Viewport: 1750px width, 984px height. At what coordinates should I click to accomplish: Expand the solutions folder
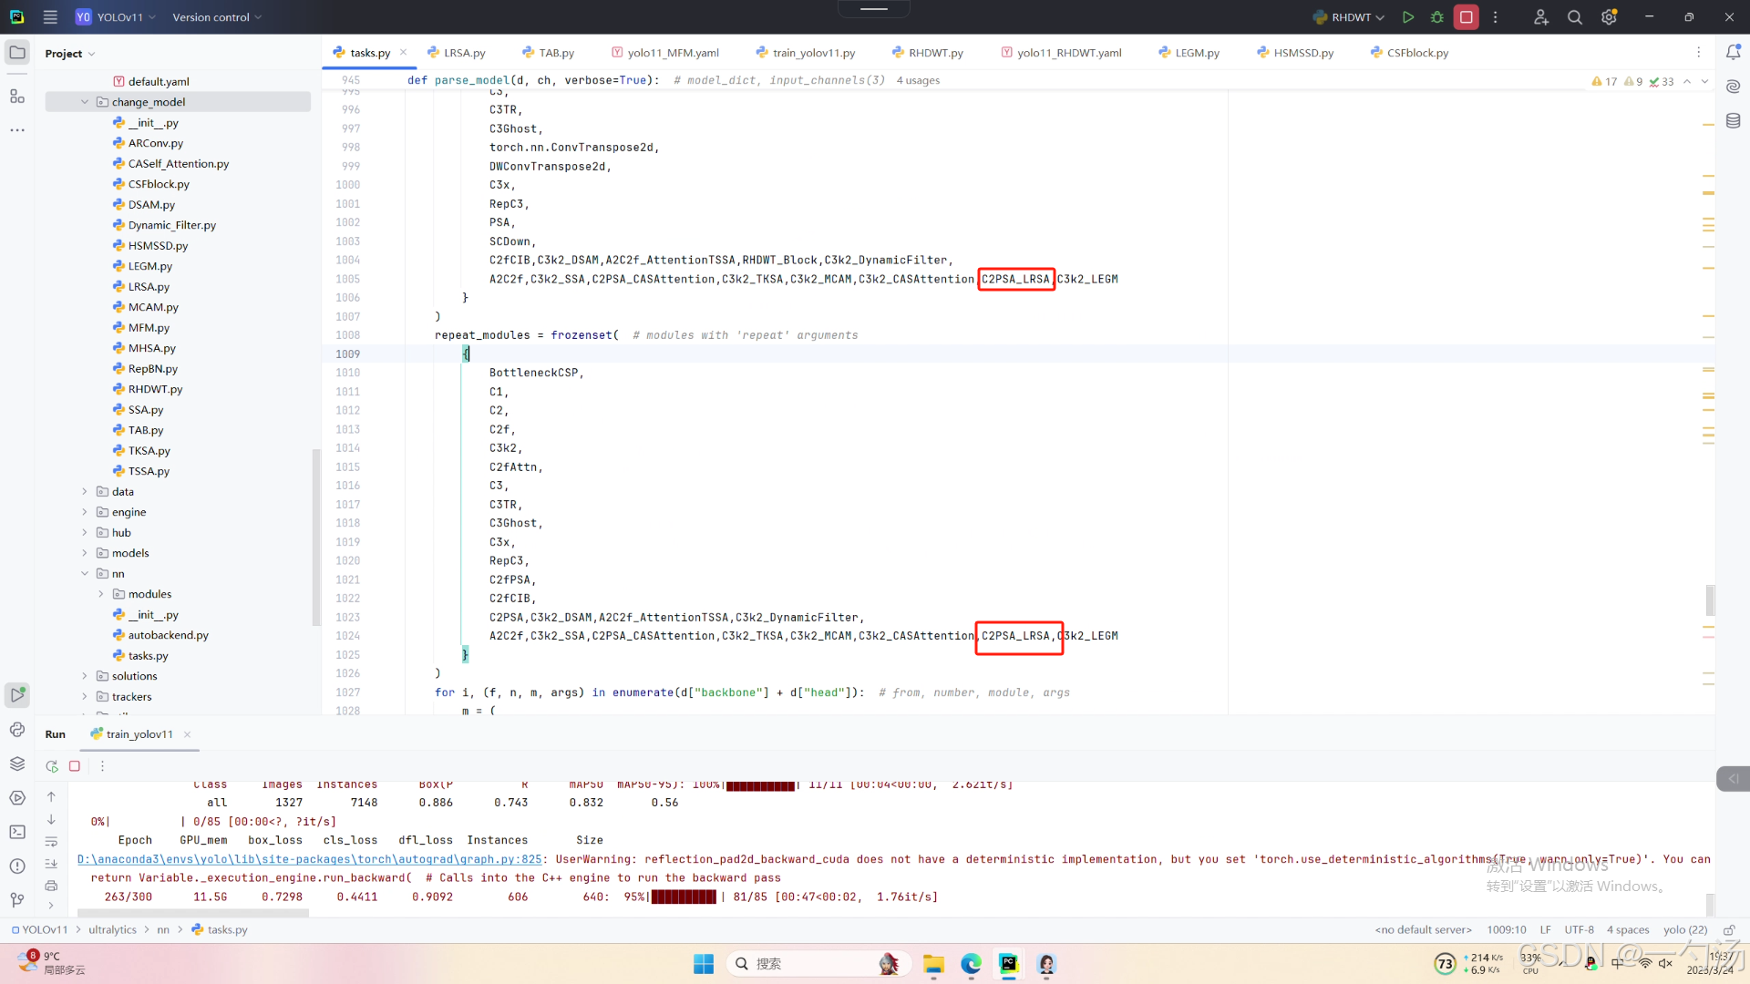pos(85,676)
